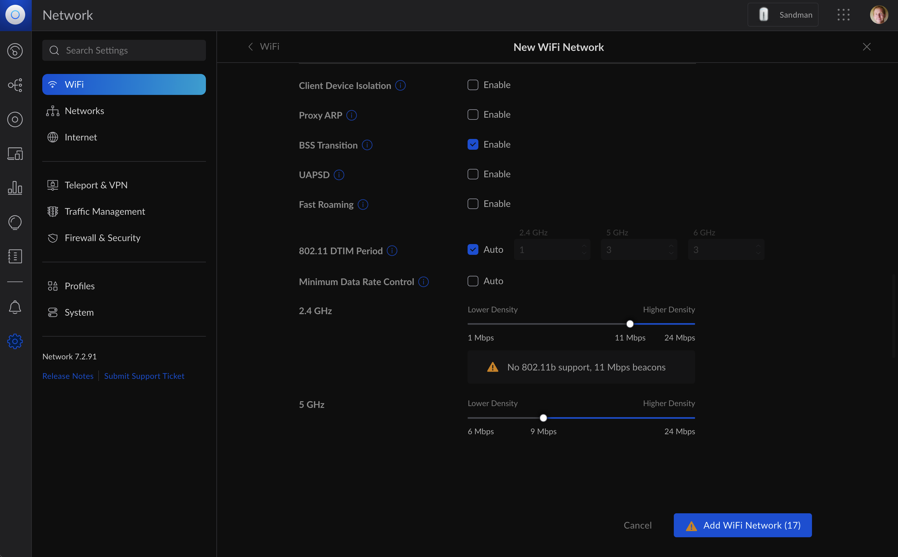This screenshot has height=557, width=898.
Task: Disable the BSS Transition checkbox
Action: coord(473,144)
